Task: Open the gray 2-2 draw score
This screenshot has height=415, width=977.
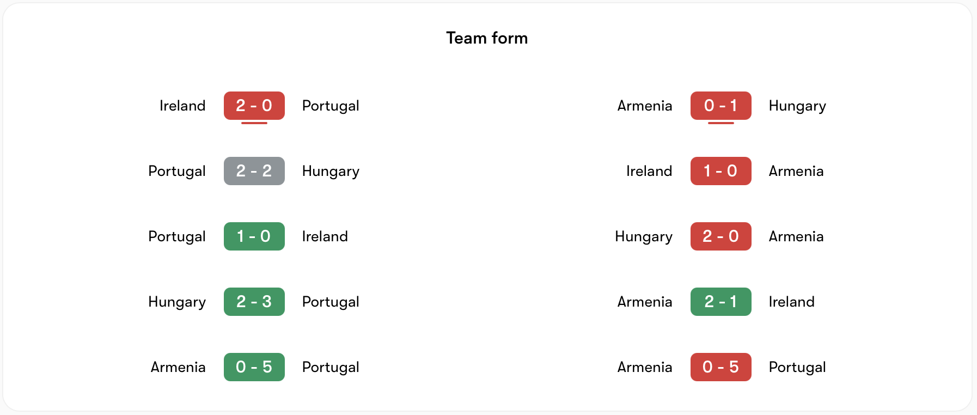Action: point(254,171)
